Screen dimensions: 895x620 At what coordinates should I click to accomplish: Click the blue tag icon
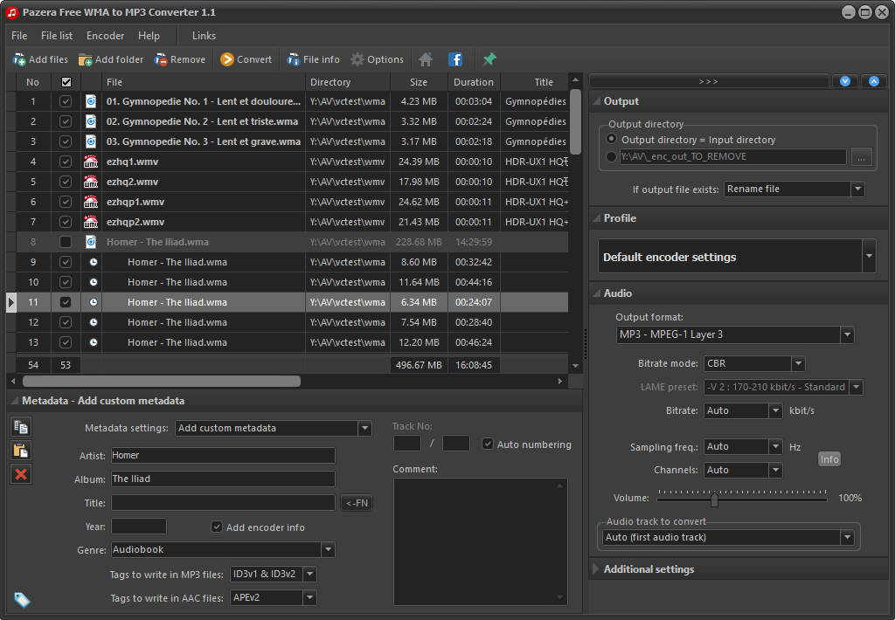point(22,599)
